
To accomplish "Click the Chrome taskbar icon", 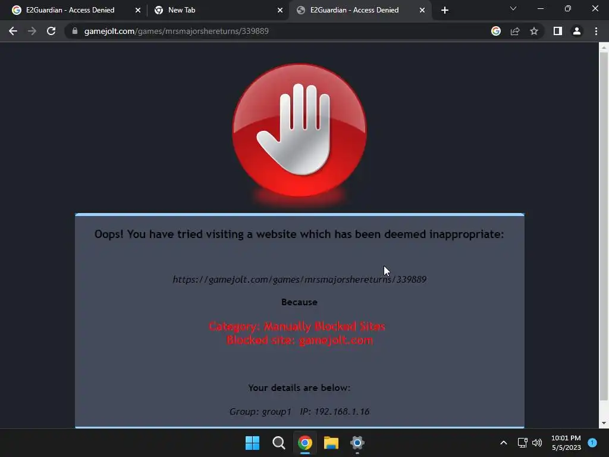I will tap(305, 443).
